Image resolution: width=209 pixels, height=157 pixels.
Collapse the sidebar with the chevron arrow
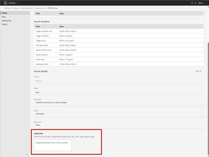click(x=28, y=154)
